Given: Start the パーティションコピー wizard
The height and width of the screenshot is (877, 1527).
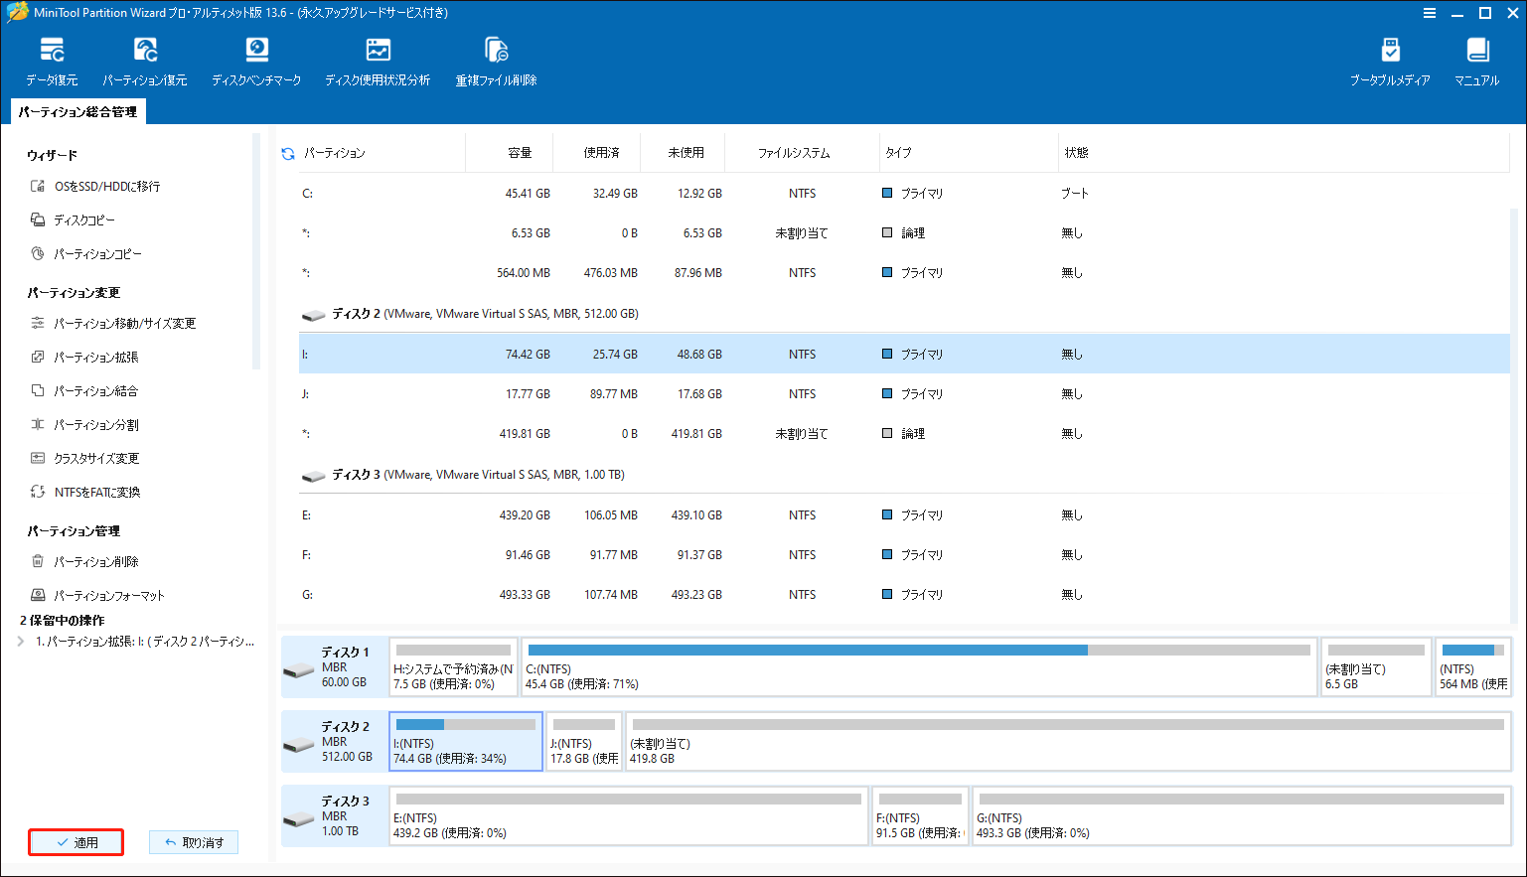Looking at the screenshot, I should pyautogui.click(x=86, y=253).
